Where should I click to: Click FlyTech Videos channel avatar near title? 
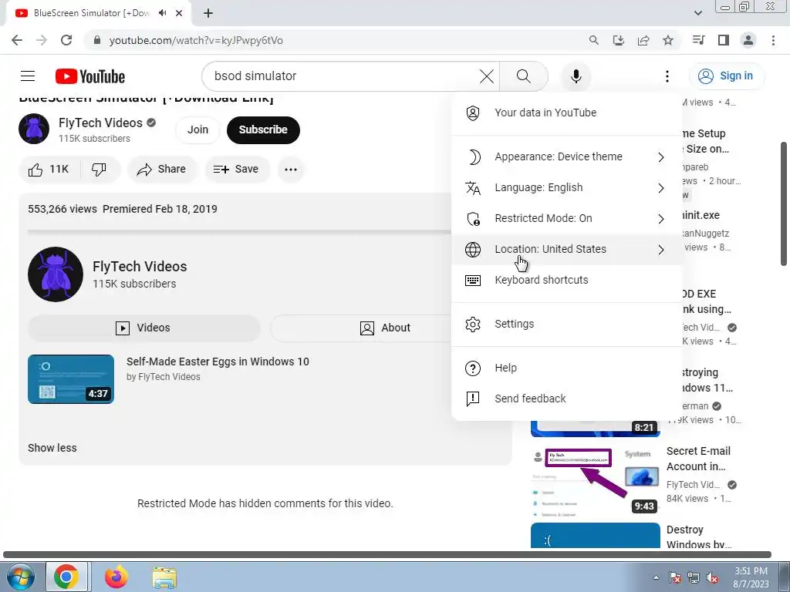(x=34, y=129)
